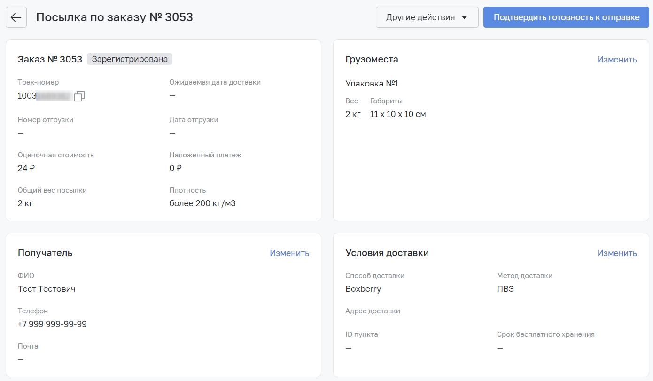Click the Получатель heading

tap(45, 253)
